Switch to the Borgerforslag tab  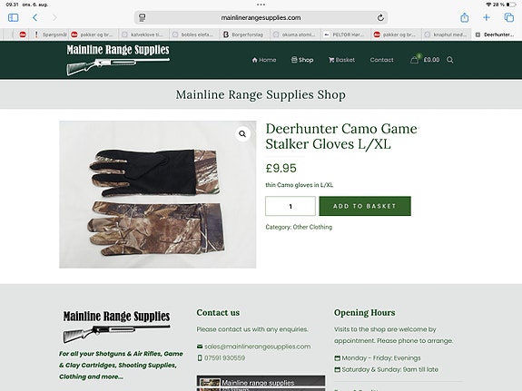[x=244, y=34]
